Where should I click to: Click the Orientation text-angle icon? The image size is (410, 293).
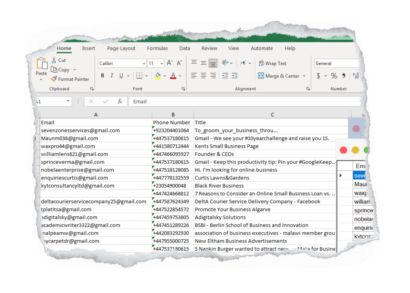pyautogui.click(x=225, y=63)
